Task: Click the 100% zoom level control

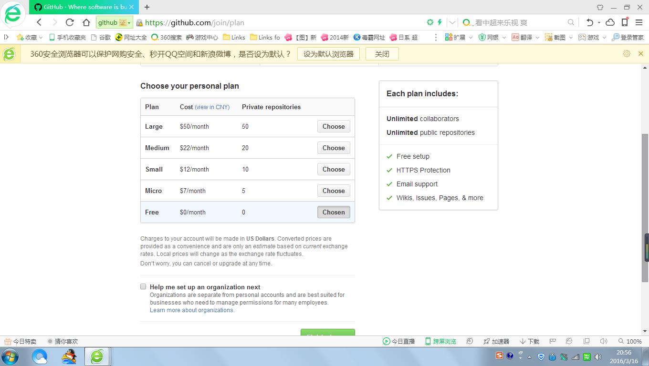Action: coord(630,341)
